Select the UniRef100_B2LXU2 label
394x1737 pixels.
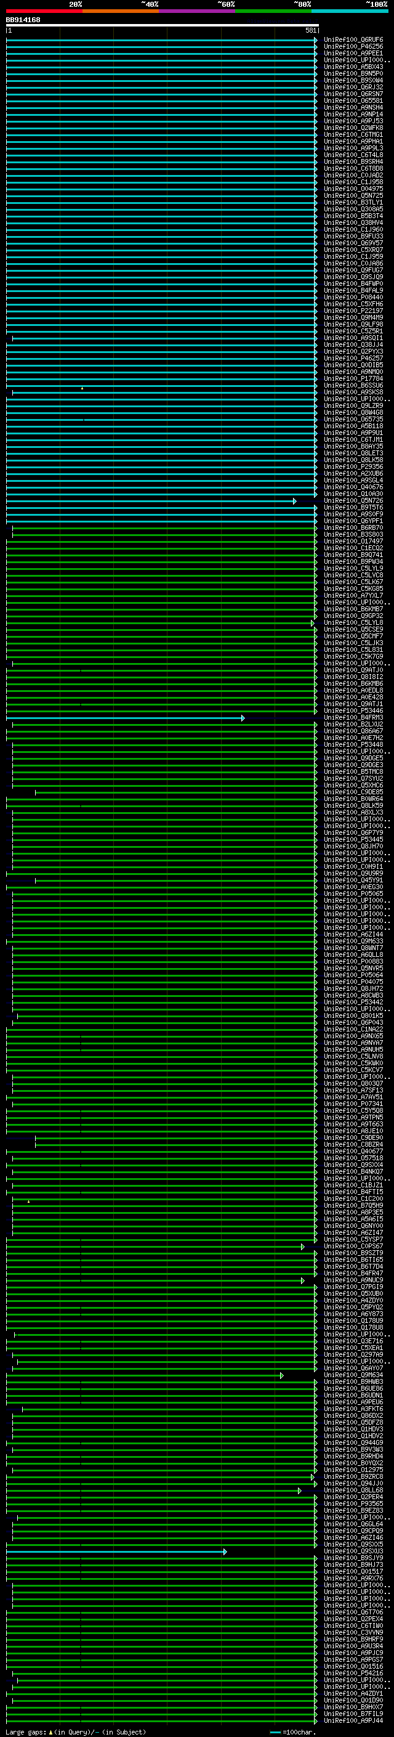point(353,724)
